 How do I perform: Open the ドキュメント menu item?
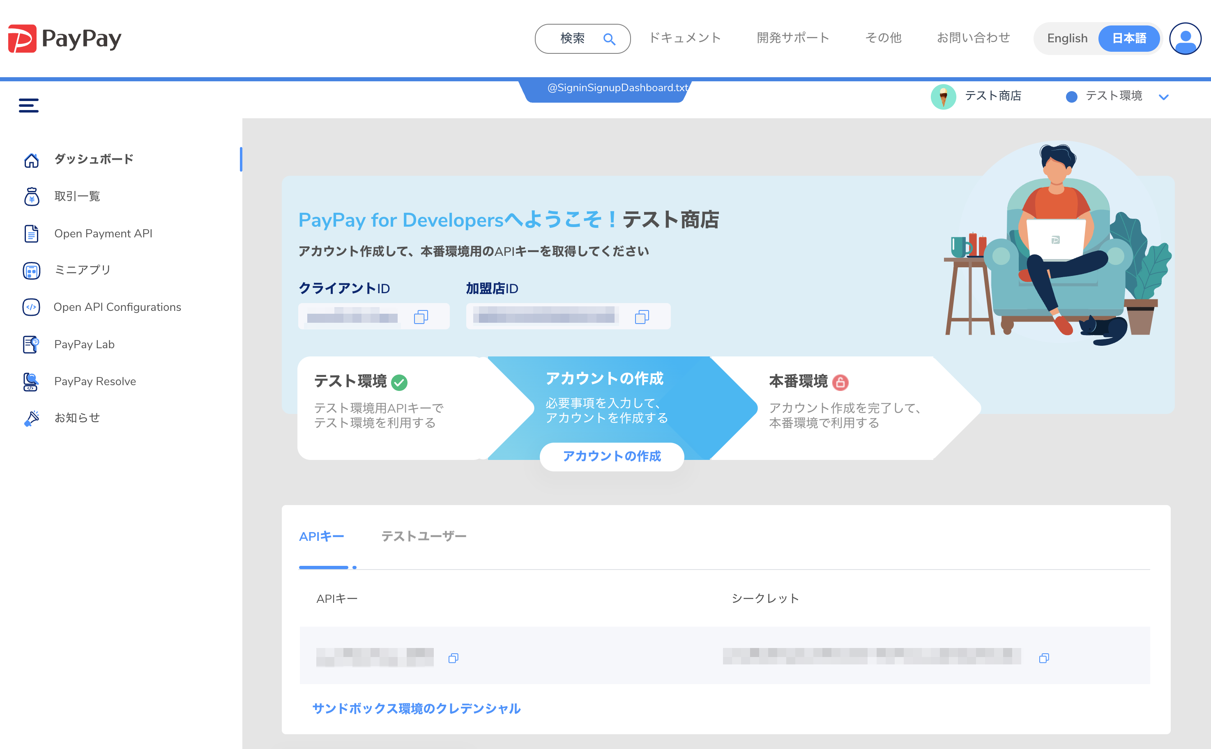(x=685, y=38)
